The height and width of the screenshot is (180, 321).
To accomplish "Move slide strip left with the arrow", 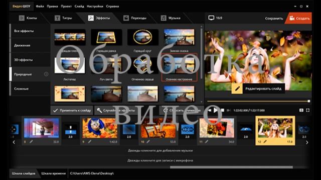I will pos(14,142).
